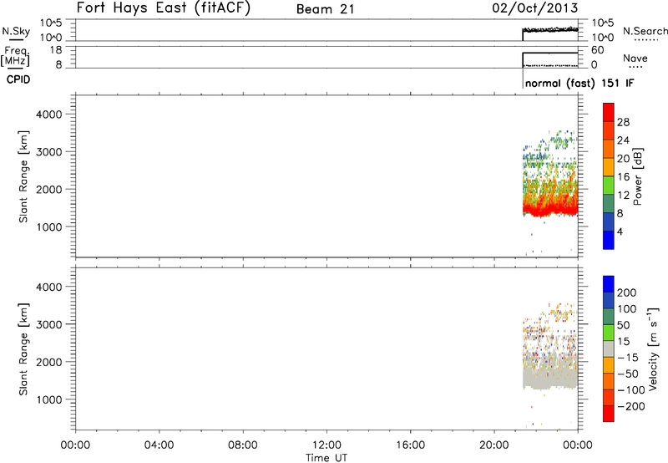This screenshot has height=463, width=668.
Task: Click 'Slant Range [km]' label of velocity panel
Action: pyautogui.click(x=23, y=349)
